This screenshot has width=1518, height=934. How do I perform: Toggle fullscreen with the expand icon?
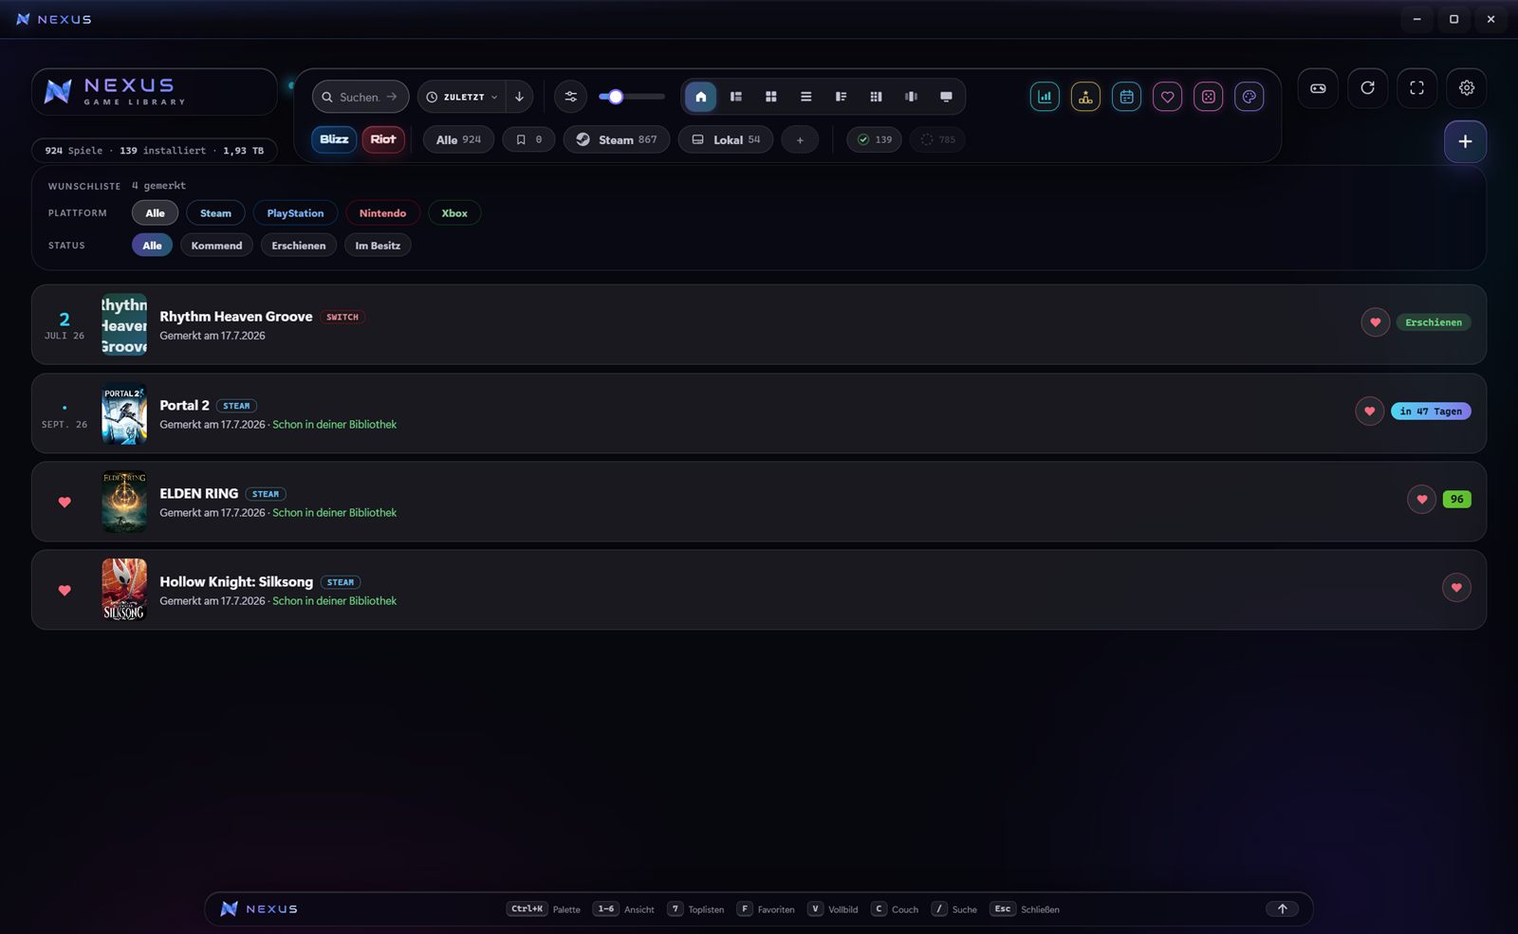tap(1416, 88)
